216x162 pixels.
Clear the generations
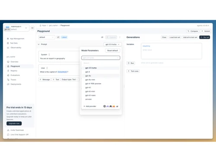point(164,37)
